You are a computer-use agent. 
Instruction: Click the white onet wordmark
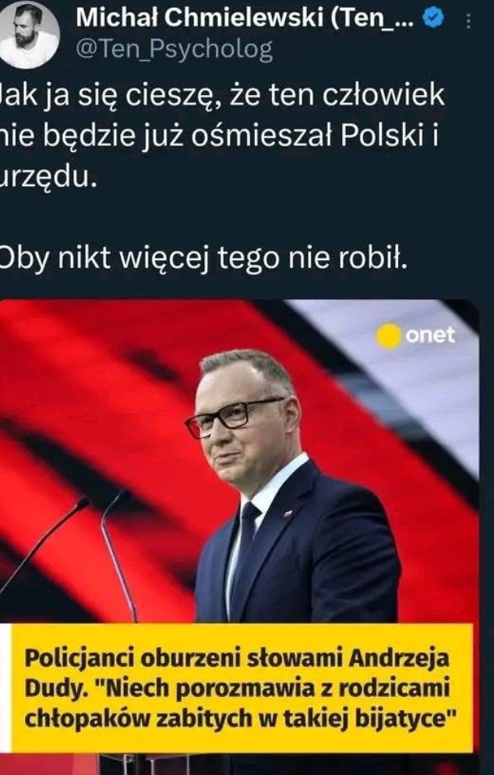pyautogui.click(x=429, y=336)
